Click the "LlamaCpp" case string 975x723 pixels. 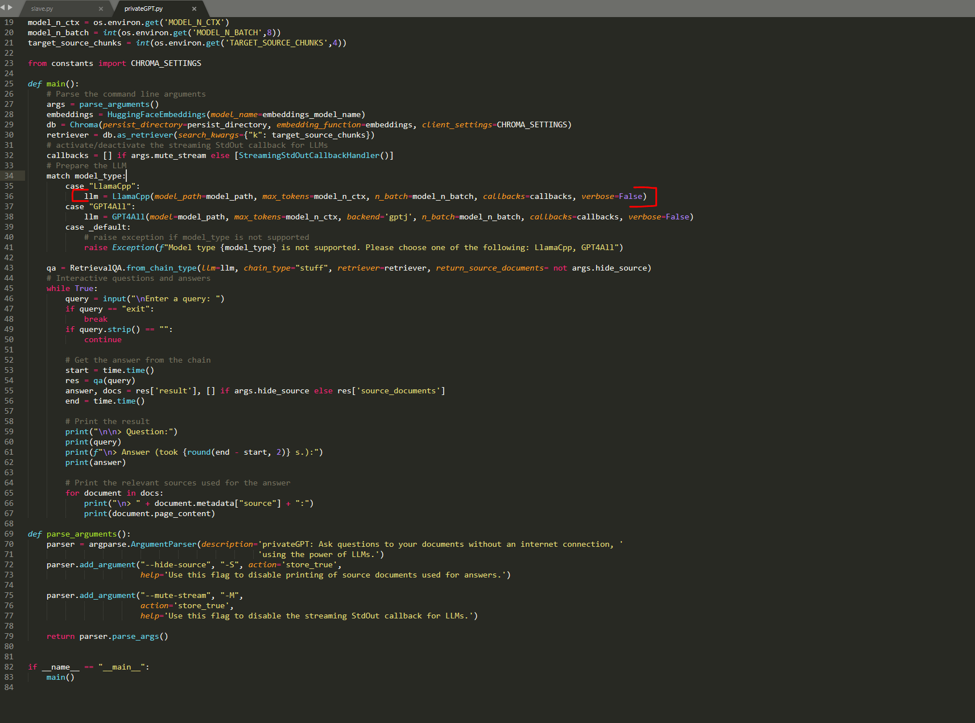click(x=113, y=186)
